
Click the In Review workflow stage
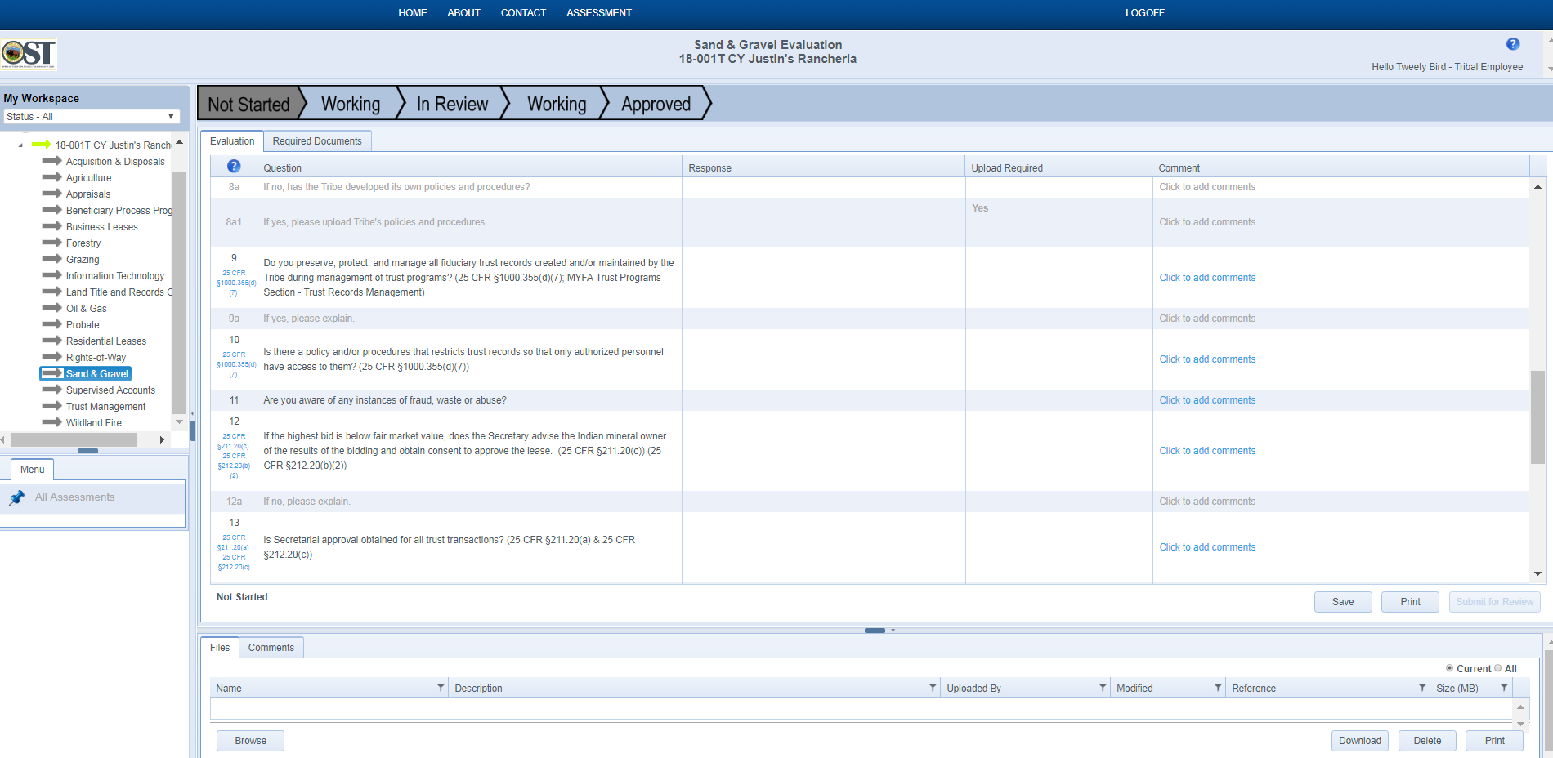click(x=452, y=104)
